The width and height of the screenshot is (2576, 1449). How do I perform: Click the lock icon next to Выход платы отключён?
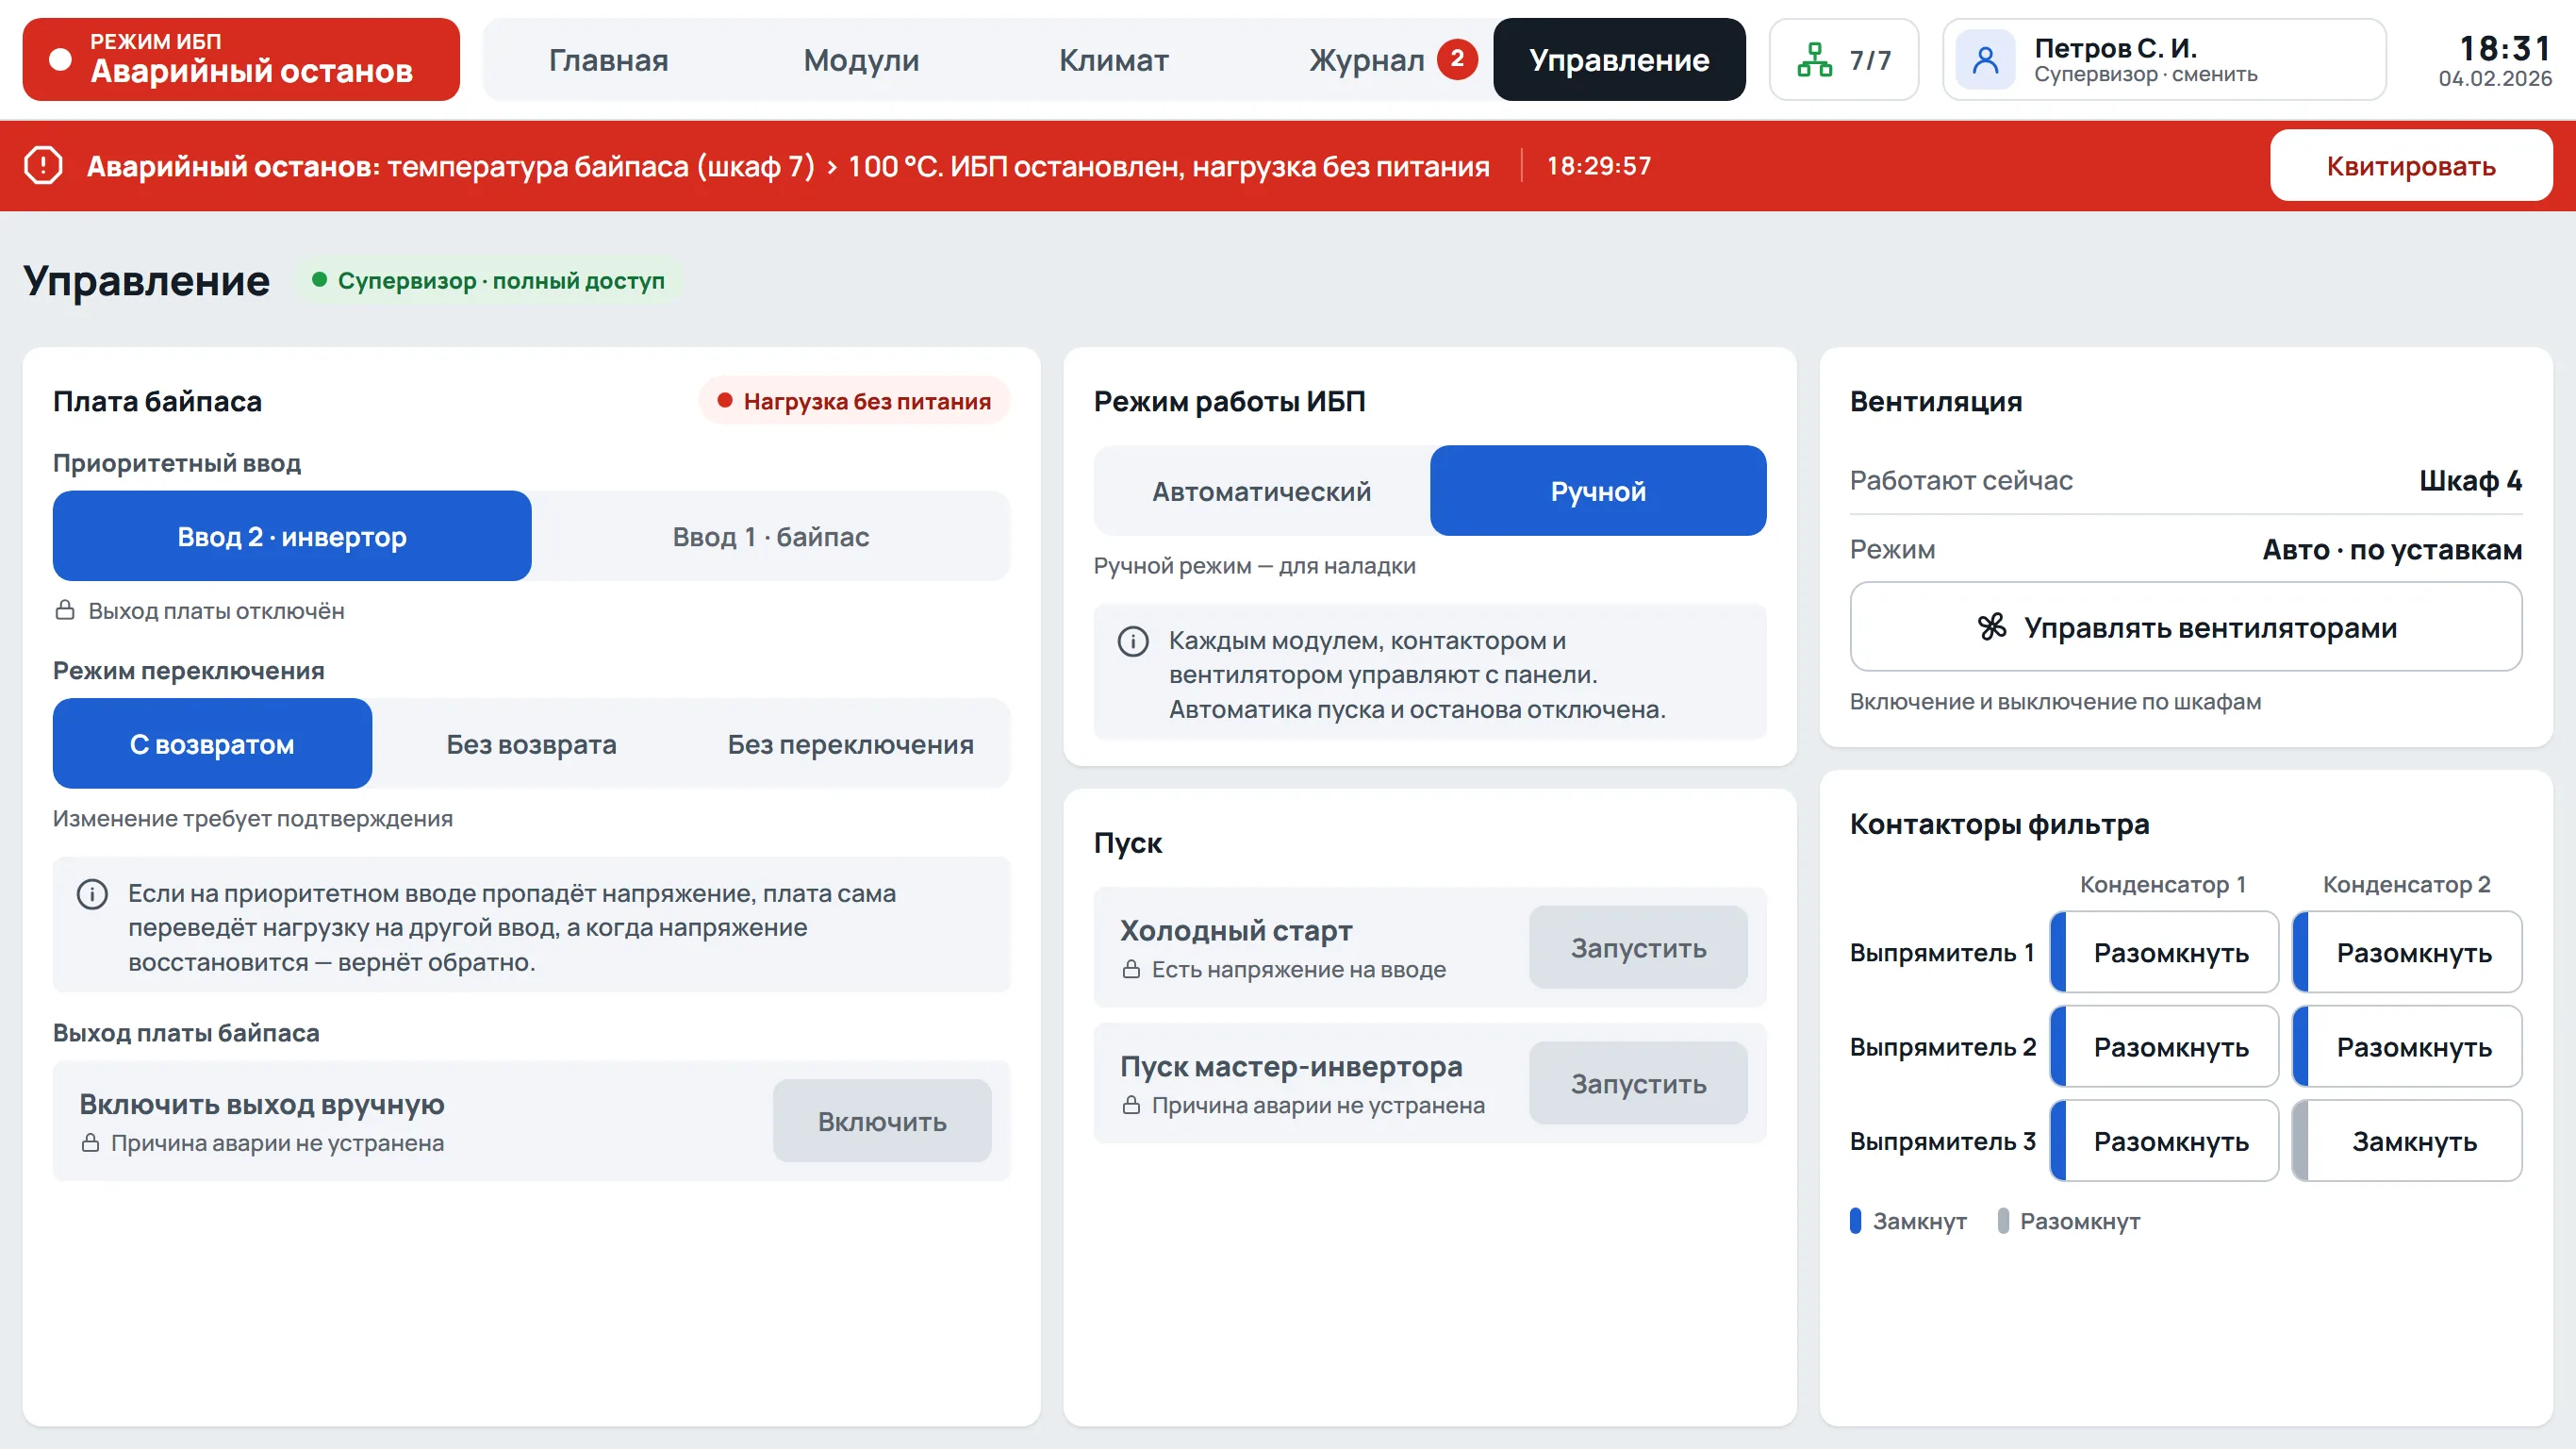click(65, 610)
